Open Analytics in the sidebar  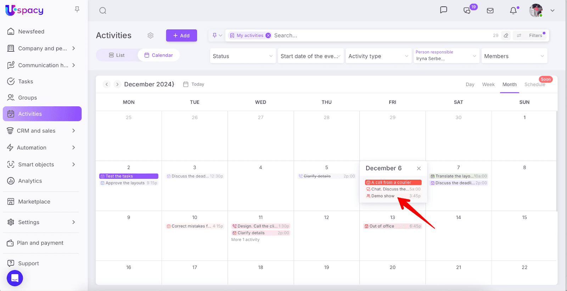[30, 181]
